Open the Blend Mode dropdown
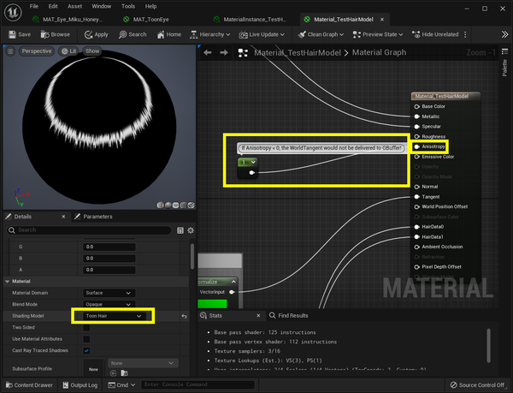 109,304
